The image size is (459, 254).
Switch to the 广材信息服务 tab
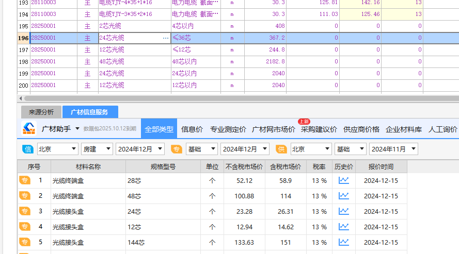pyautogui.click(x=90, y=112)
